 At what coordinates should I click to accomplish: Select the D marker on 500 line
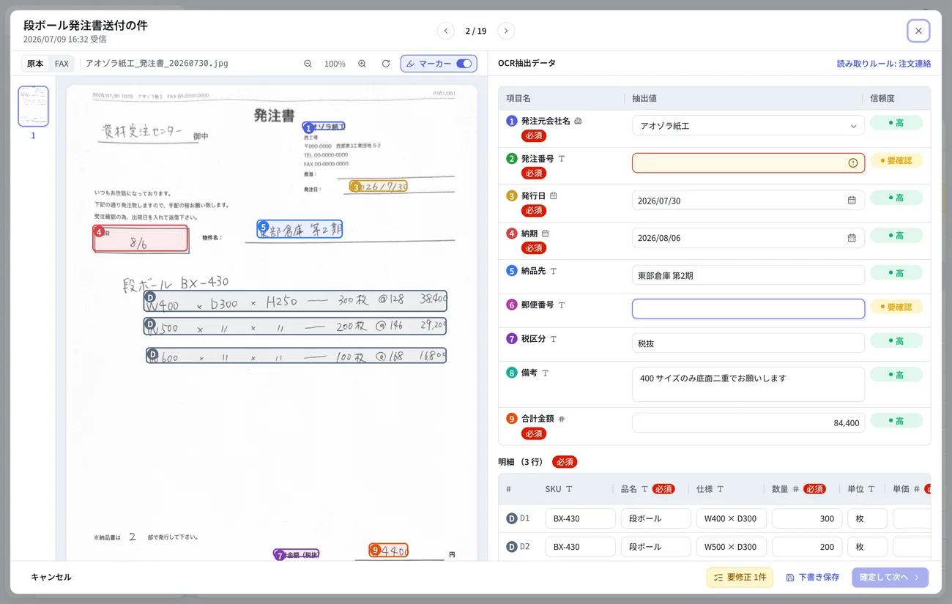tap(150, 324)
